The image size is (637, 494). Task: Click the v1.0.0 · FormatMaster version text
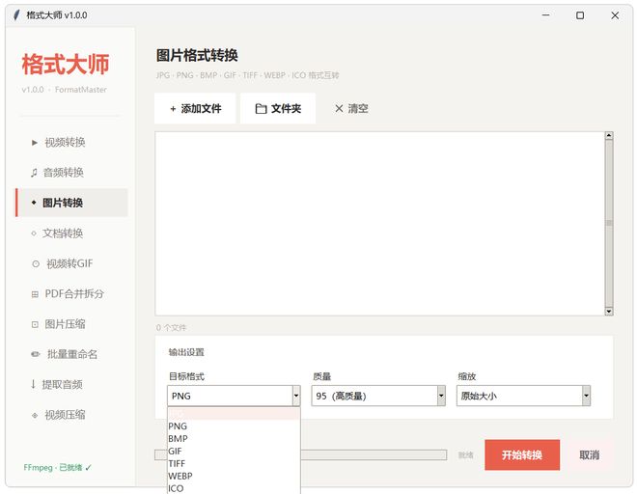point(65,90)
